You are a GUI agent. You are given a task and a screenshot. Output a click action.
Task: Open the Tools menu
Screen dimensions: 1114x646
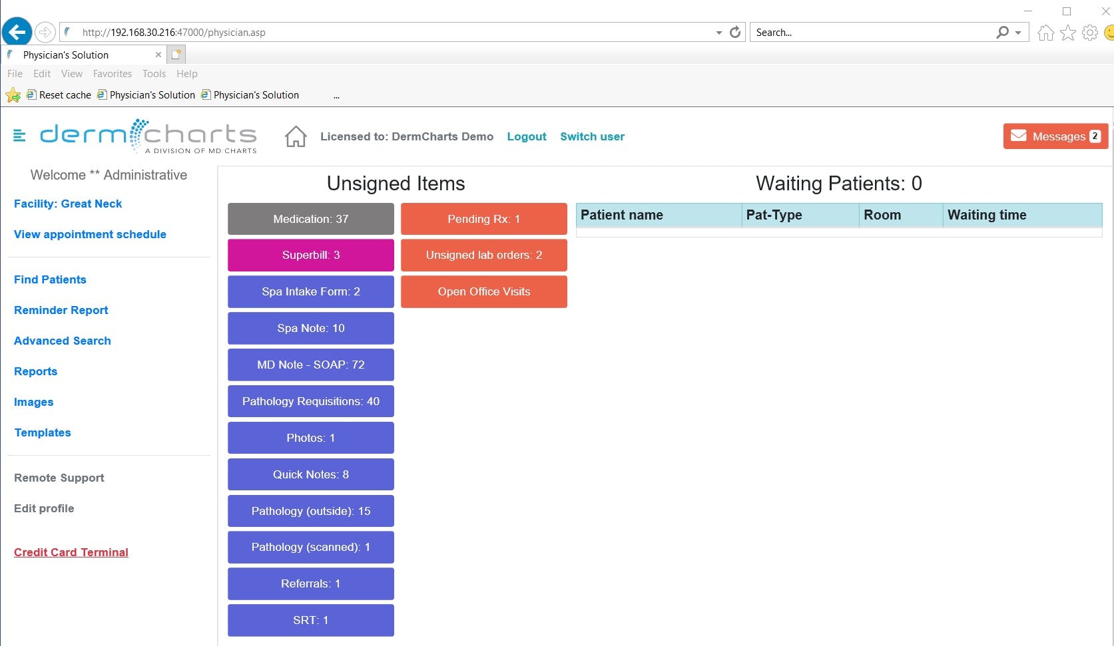[154, 74]
